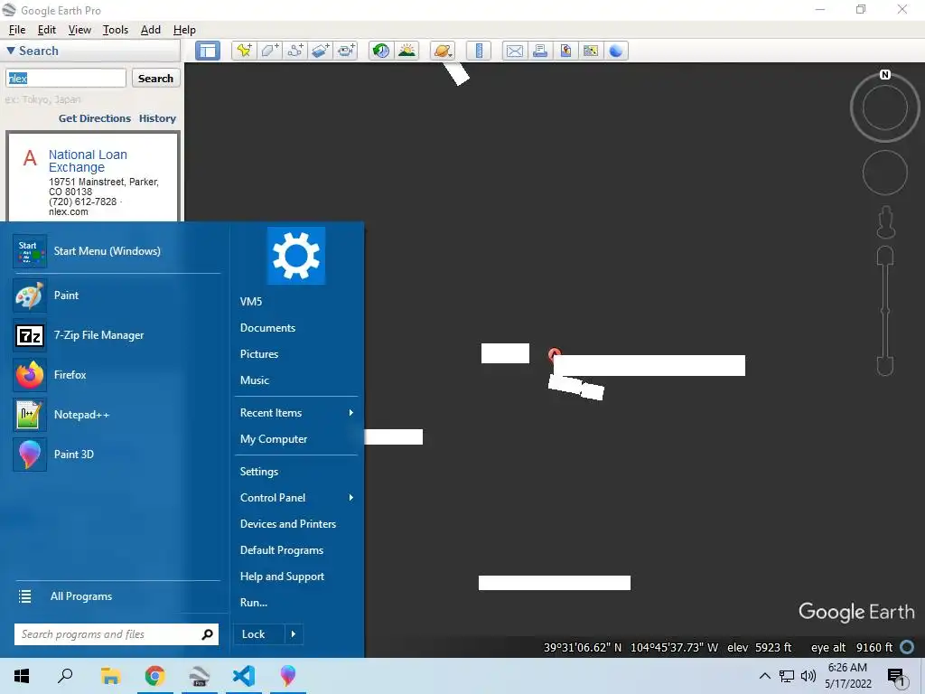The width and height of the screenshot is (925, 694).
Task: Open the Edit menu
Action: tap(47, 30)
